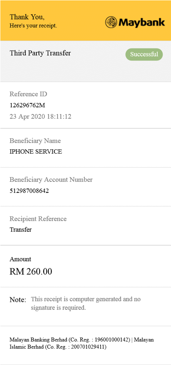Click the IPHONE SERVICE beneficiary name
Viewport: 171px width, 365px height.
coord(36,152)
